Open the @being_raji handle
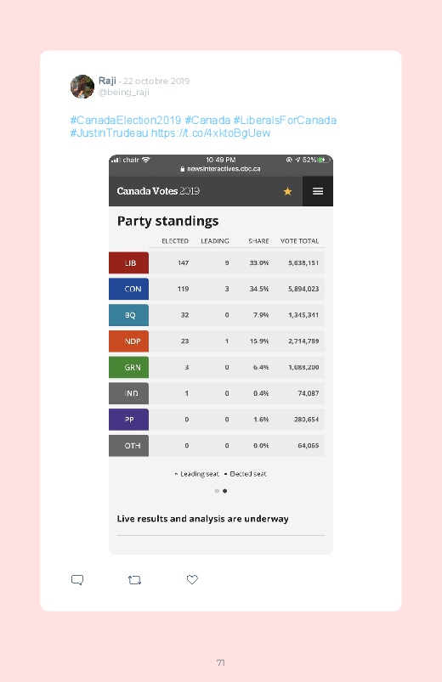This screenshot has width=442, height=682. [x=124, y=93]
